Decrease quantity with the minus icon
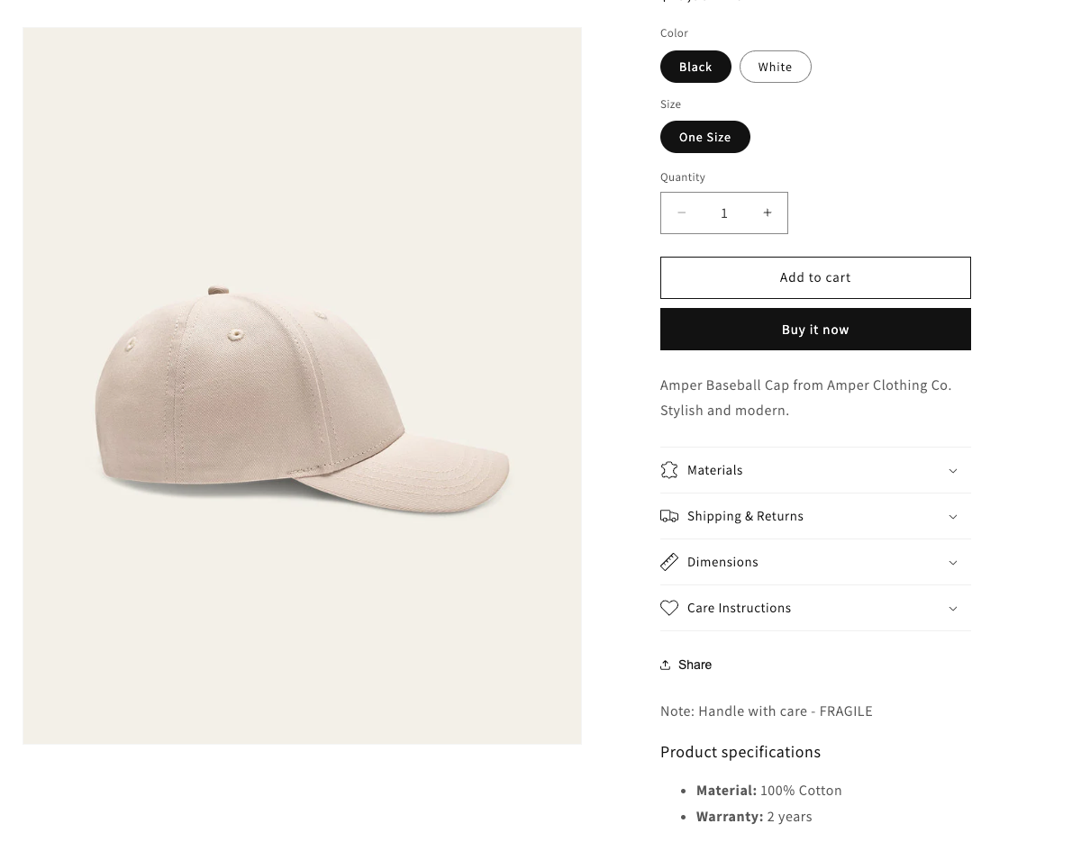This screenshot has height=860, width=1072. [x=682, y=213]
